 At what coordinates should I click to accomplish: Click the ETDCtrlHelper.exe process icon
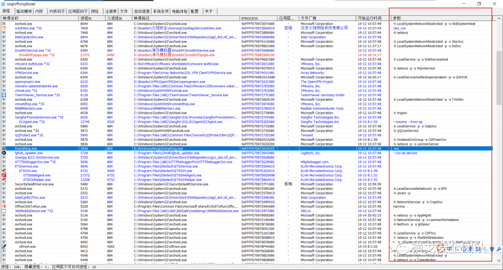(x=4, y=180)
